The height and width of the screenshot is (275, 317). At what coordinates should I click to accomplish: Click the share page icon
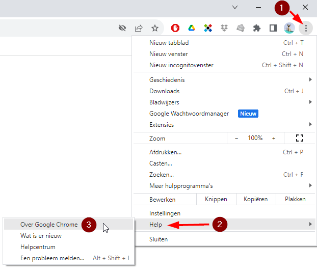coord(139,28)
